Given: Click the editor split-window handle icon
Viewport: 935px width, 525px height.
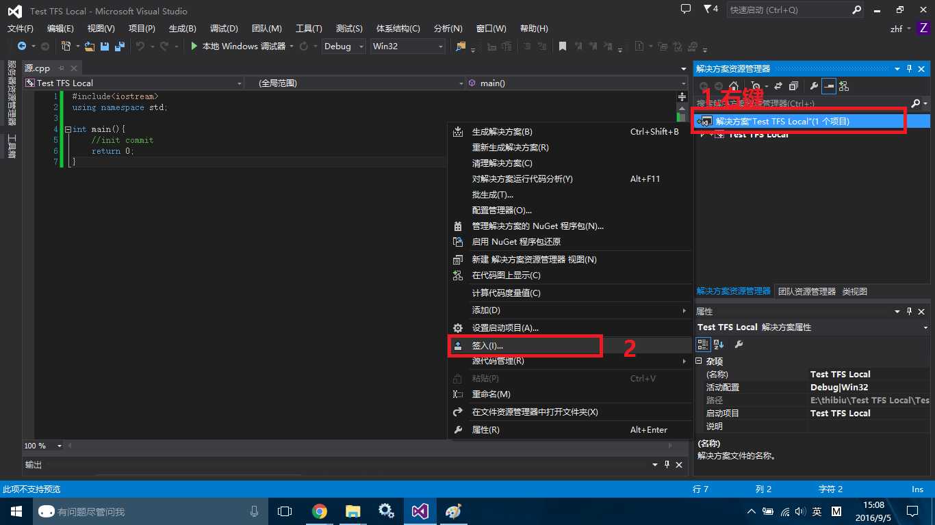Looking at the screenshot, I should [682, 97].
